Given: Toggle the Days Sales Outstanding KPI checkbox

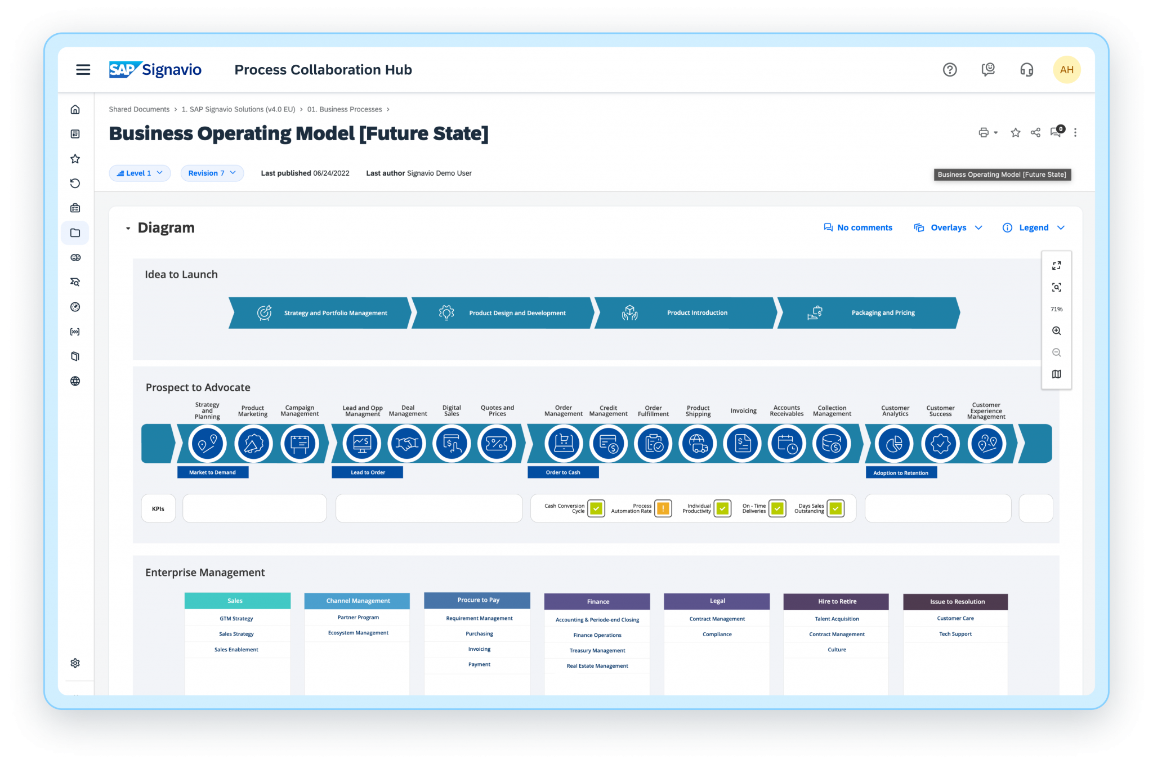Looking at the screenshot, I should click(x=837, y=508).
